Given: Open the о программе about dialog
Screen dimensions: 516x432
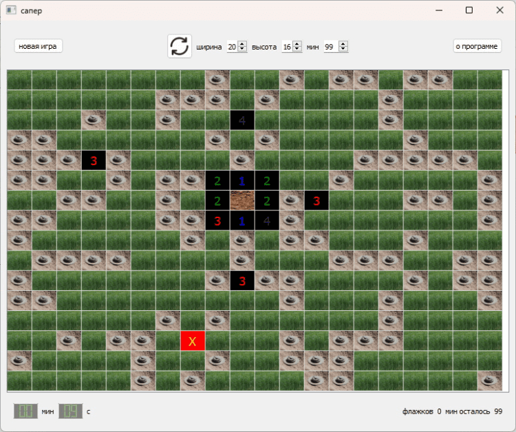Looking at the screenshot, I should pyautogui.click(x=477, y=46).
